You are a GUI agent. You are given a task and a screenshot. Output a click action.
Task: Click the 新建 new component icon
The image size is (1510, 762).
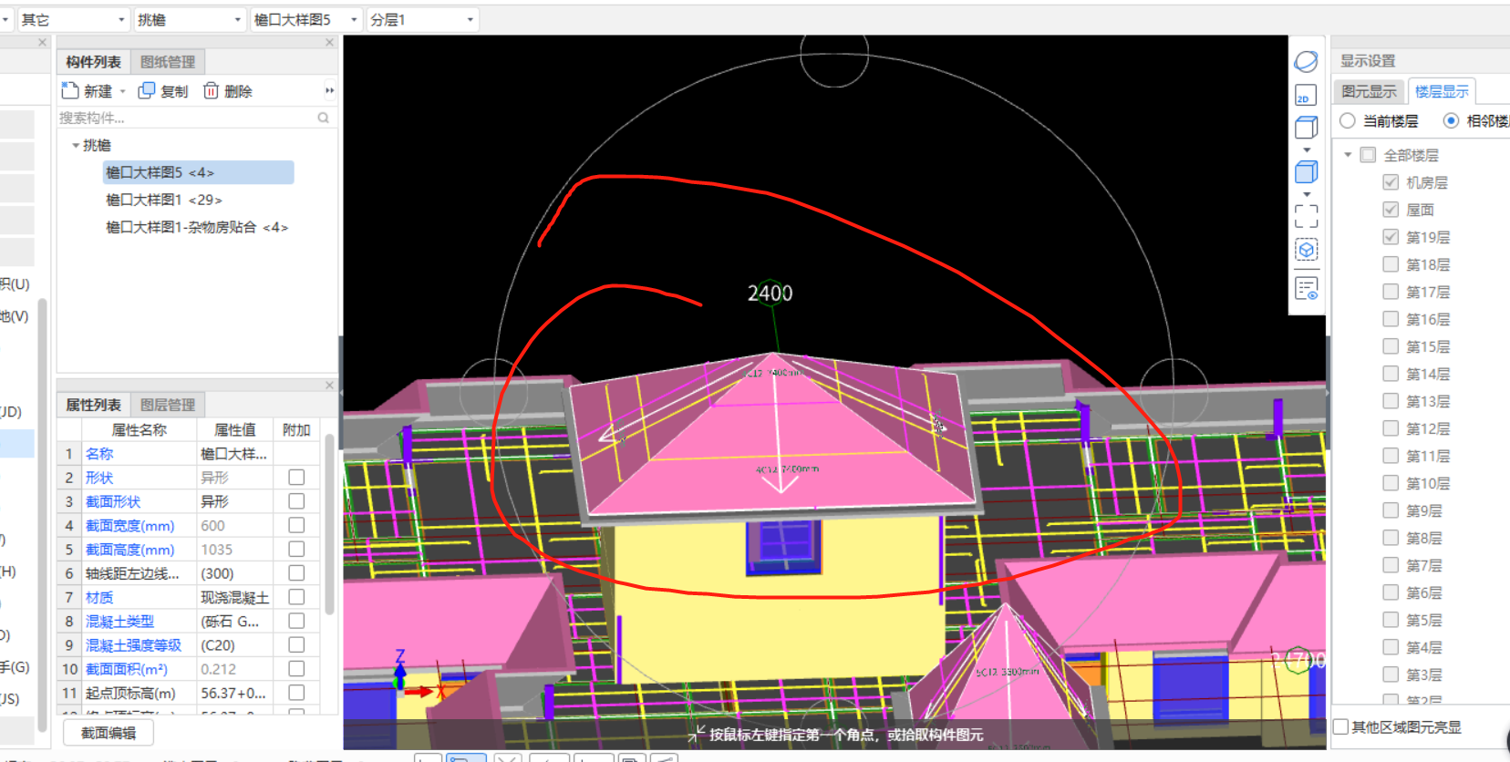click(70, 90)
